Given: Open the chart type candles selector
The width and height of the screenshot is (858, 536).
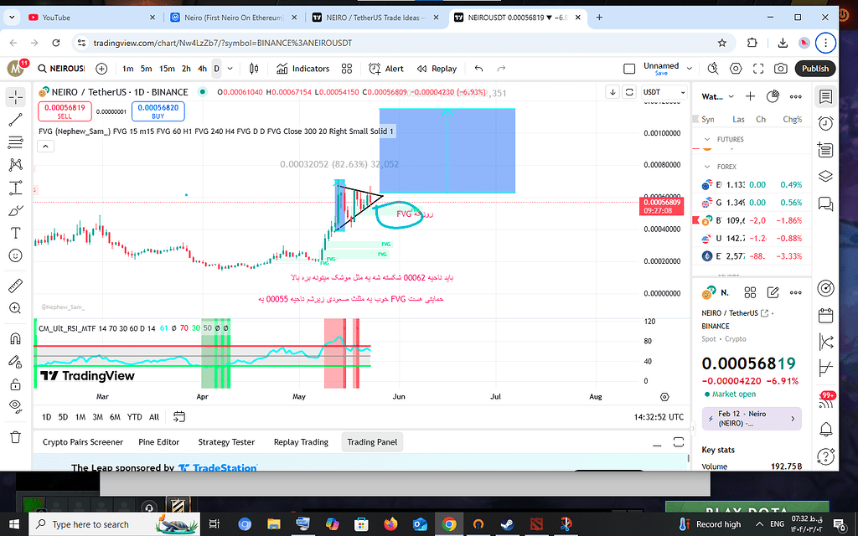Looking at the screenshot, I should click(x=254, y=69).
